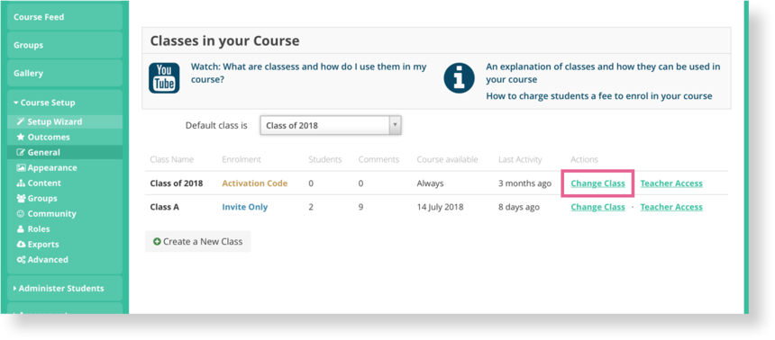The image size is (775, 340).
Task: Click the Setup Wizard wand icon
Action: [x=20, y=122]
